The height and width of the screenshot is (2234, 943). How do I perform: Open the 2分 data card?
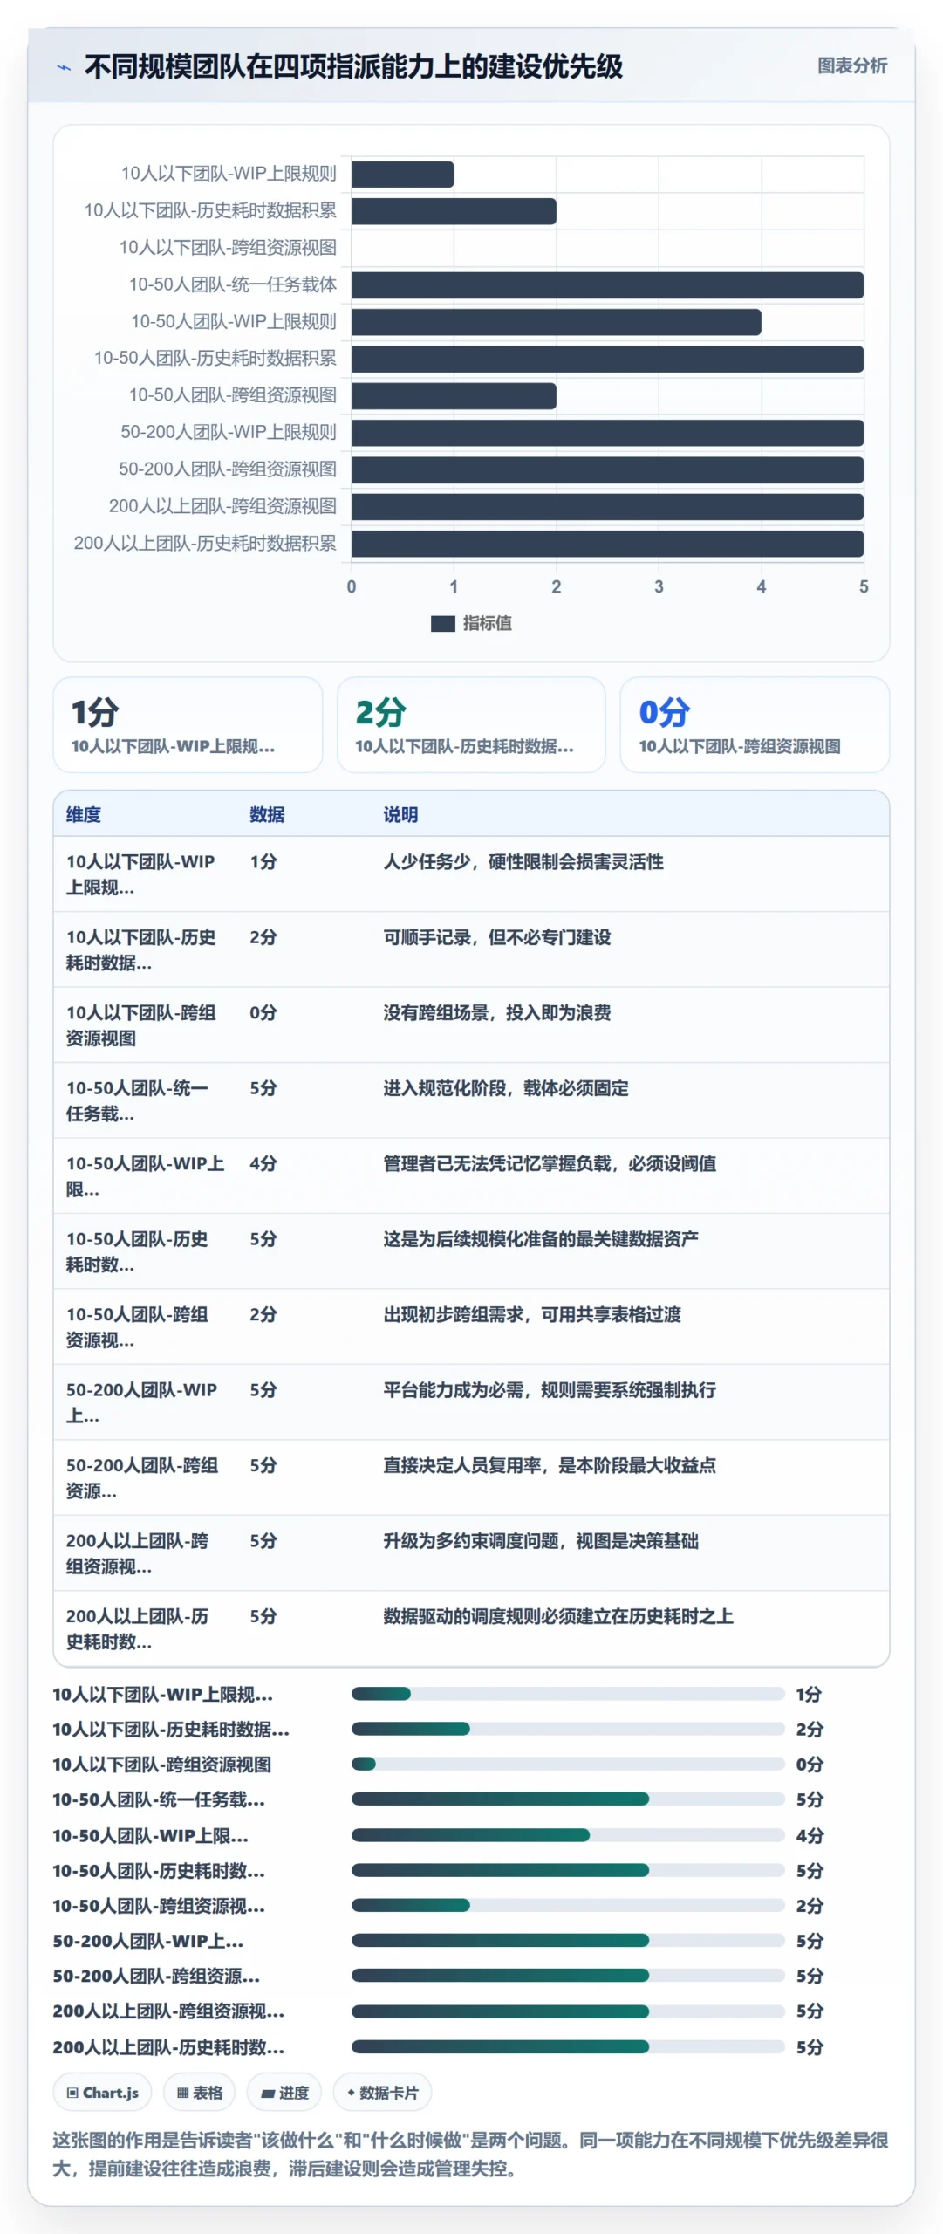pyautogui.click(x=471, y=725)
